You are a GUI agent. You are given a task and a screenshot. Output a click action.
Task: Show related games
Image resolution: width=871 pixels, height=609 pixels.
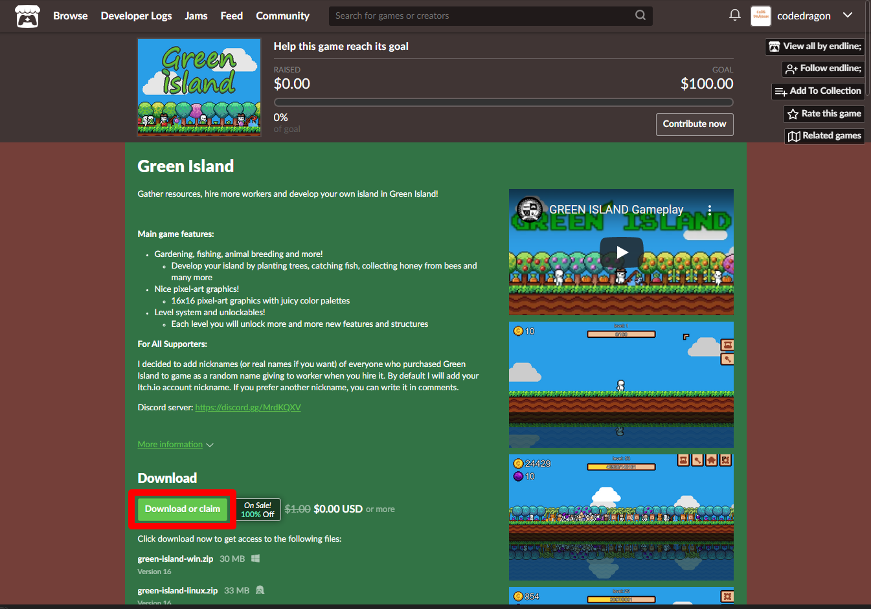pos(824,136)
